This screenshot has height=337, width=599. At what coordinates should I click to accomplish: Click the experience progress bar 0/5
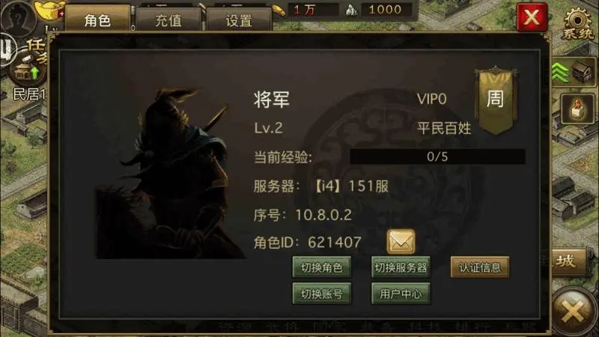click(437, 157)
